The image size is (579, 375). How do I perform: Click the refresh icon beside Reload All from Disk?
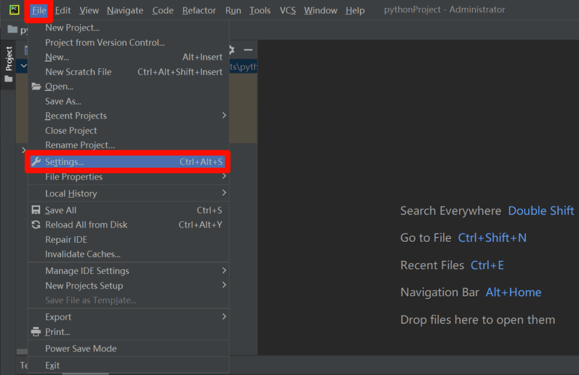[36, 224]
